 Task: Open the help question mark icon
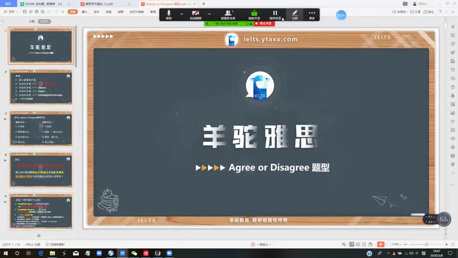440,12
